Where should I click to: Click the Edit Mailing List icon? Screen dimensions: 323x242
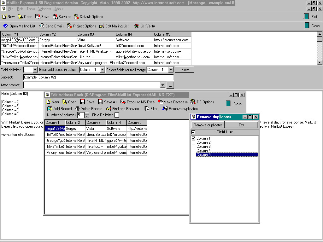(x=102, y=26)
